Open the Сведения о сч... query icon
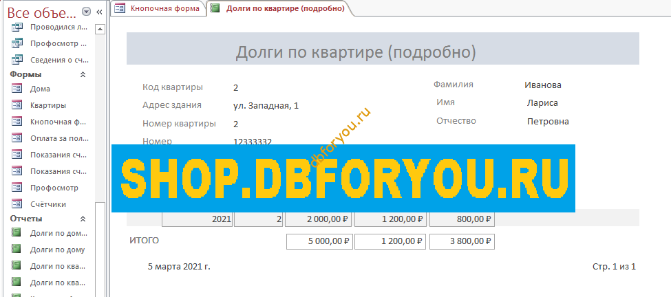The image size is (671, 297). coord(17,59)
